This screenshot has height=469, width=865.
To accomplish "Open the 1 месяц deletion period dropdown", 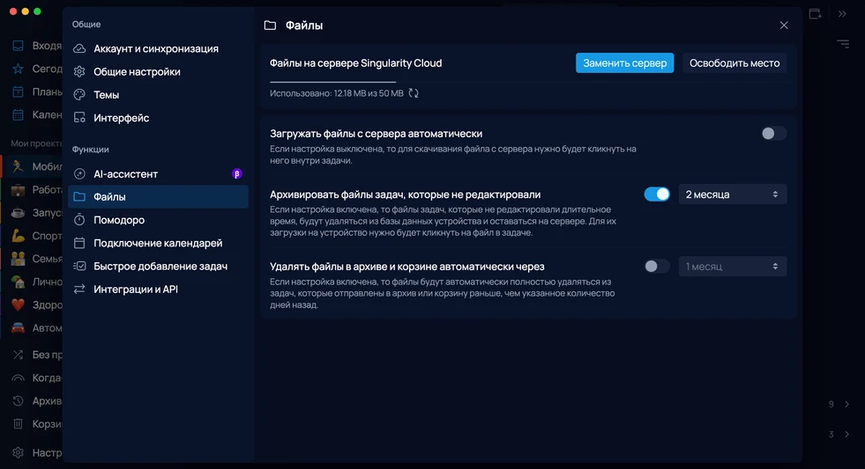I will (x=733, y=267).
